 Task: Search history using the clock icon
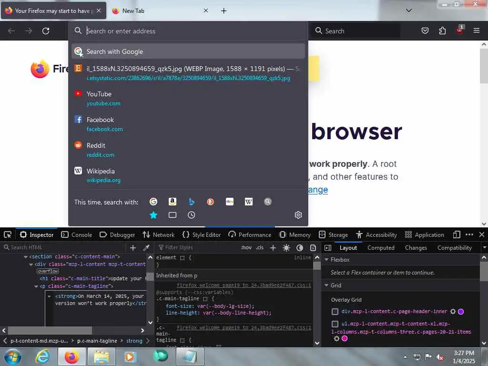192,215
